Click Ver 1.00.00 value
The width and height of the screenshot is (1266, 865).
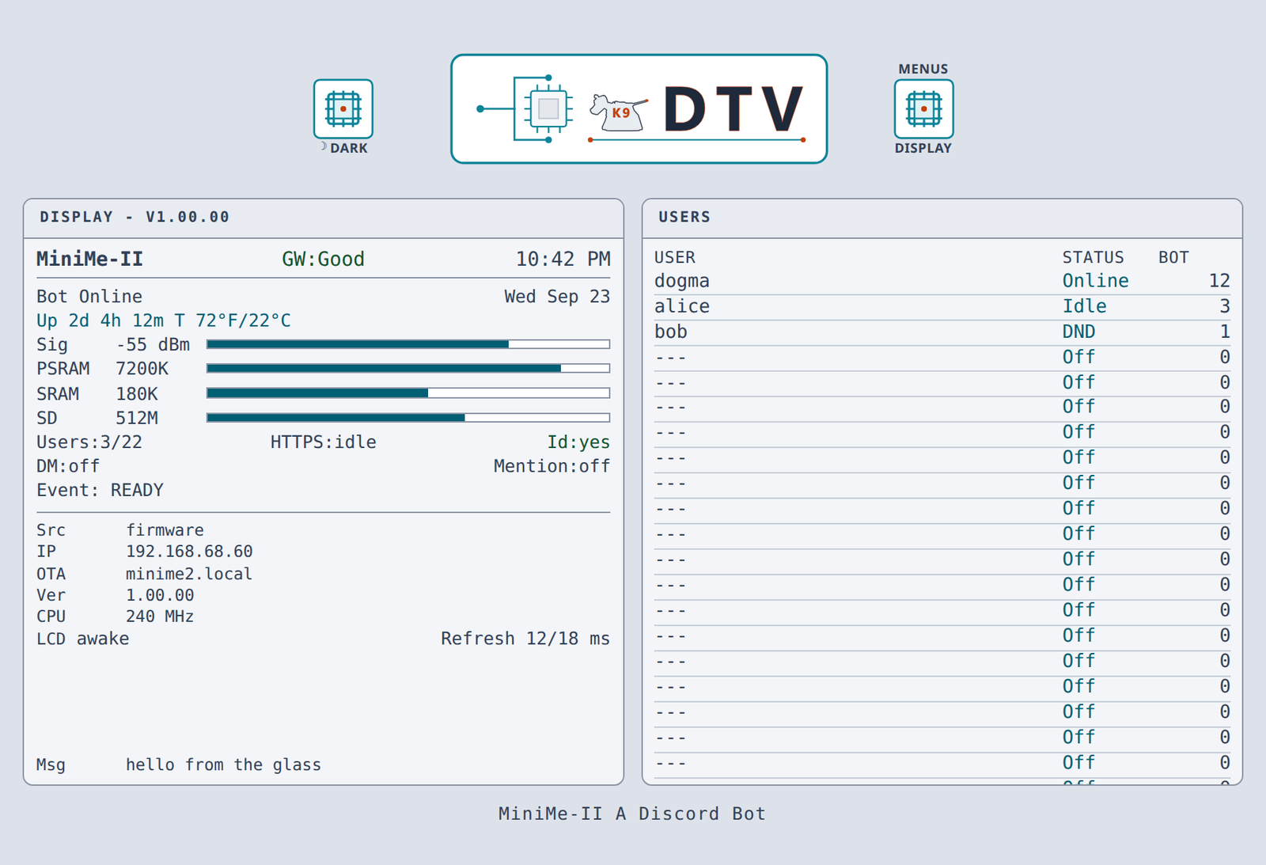[160, 595]
